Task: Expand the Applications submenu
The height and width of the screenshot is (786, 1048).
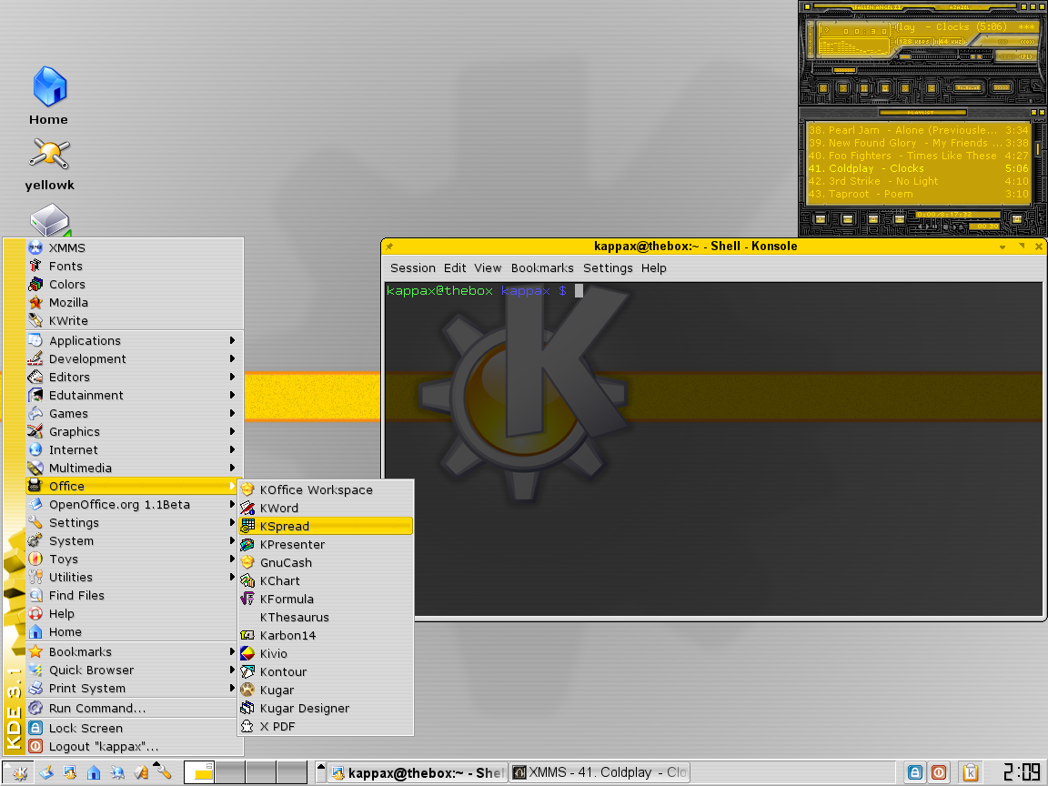Action: [135, 340]
